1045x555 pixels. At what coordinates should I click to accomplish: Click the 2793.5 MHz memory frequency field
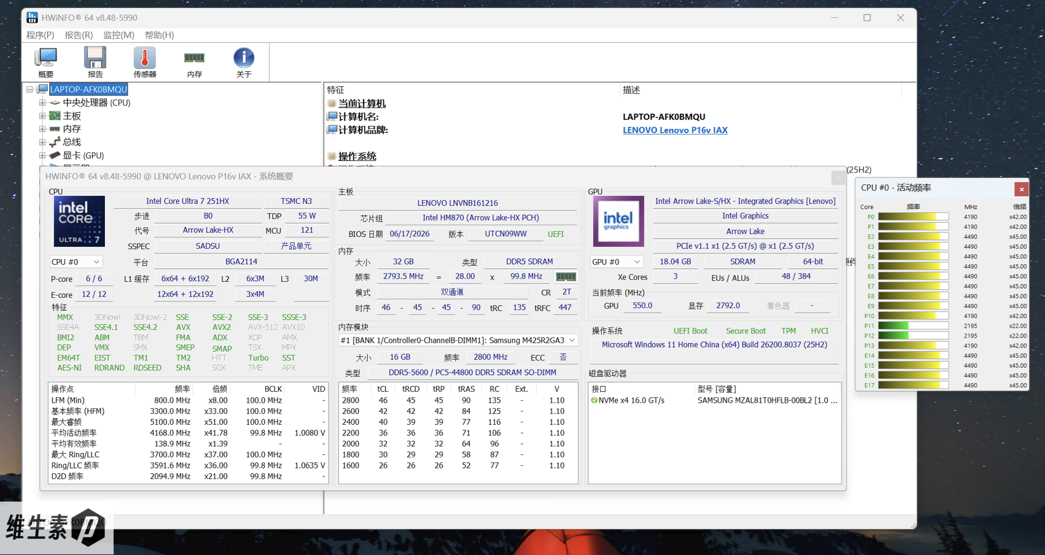pos(403,277)
